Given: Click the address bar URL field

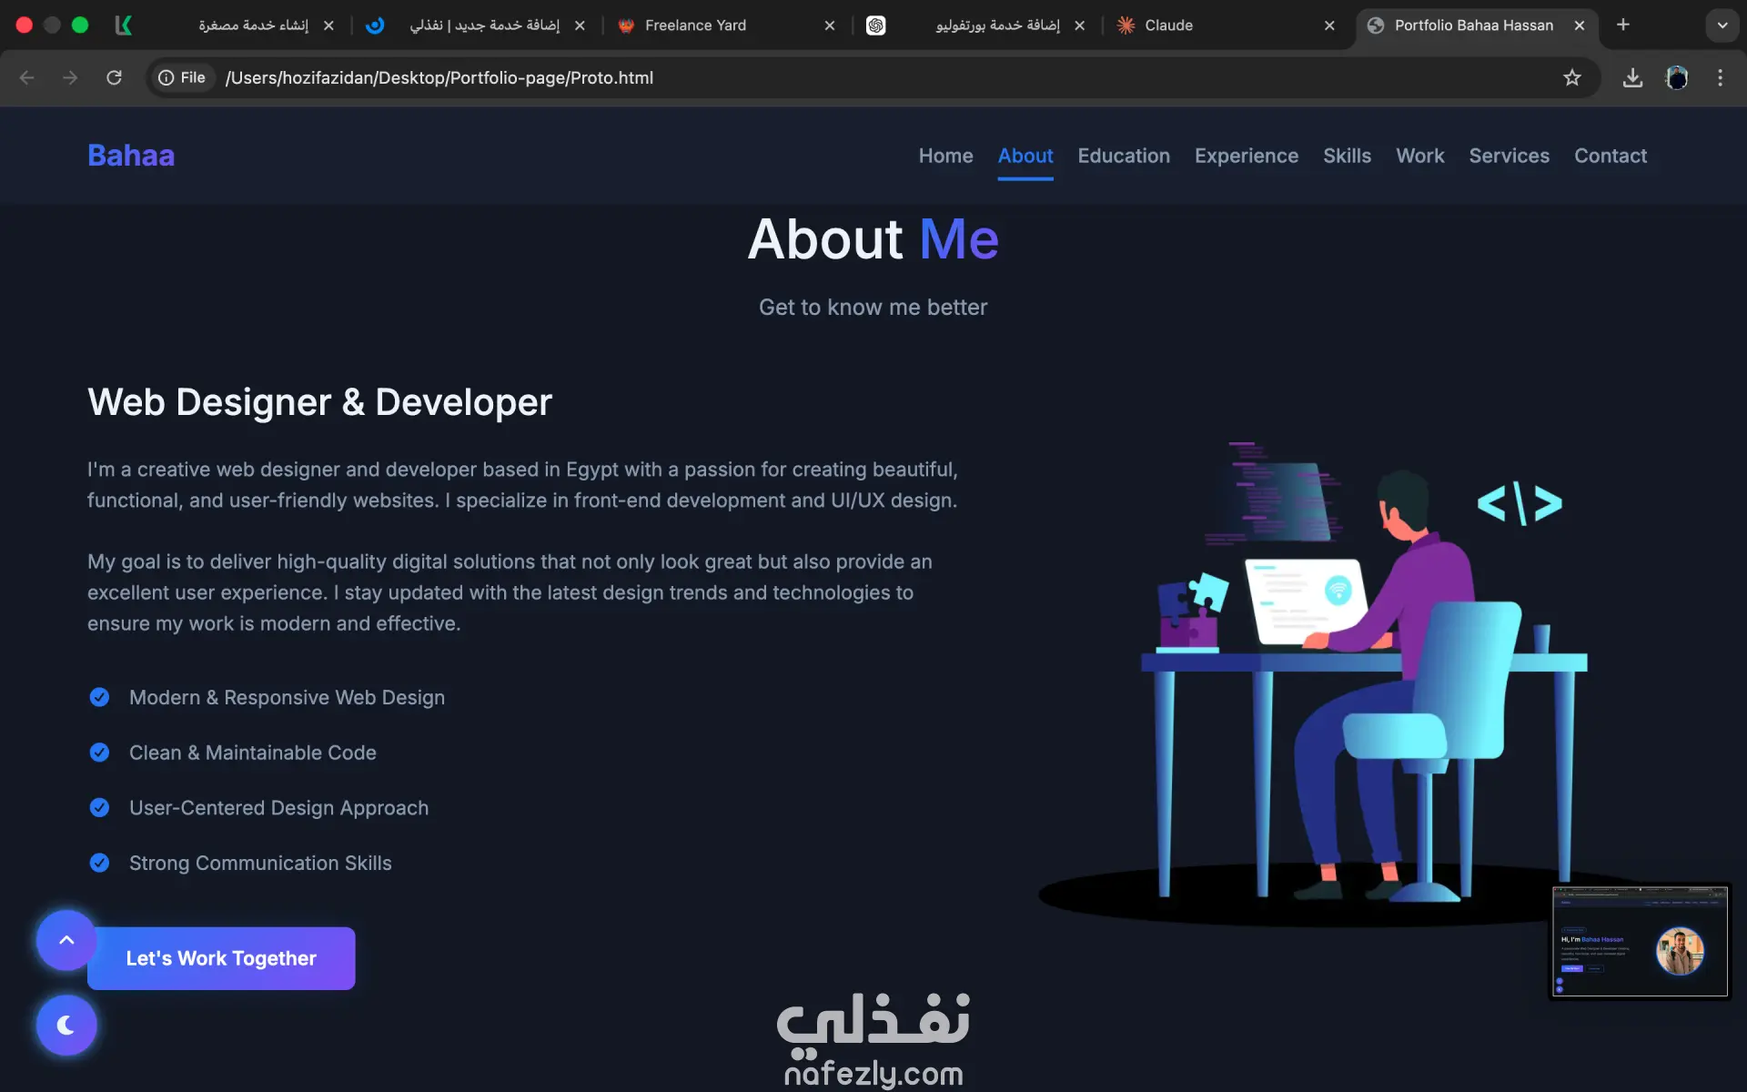Looking at the screenshot, I should pos(873,78).
